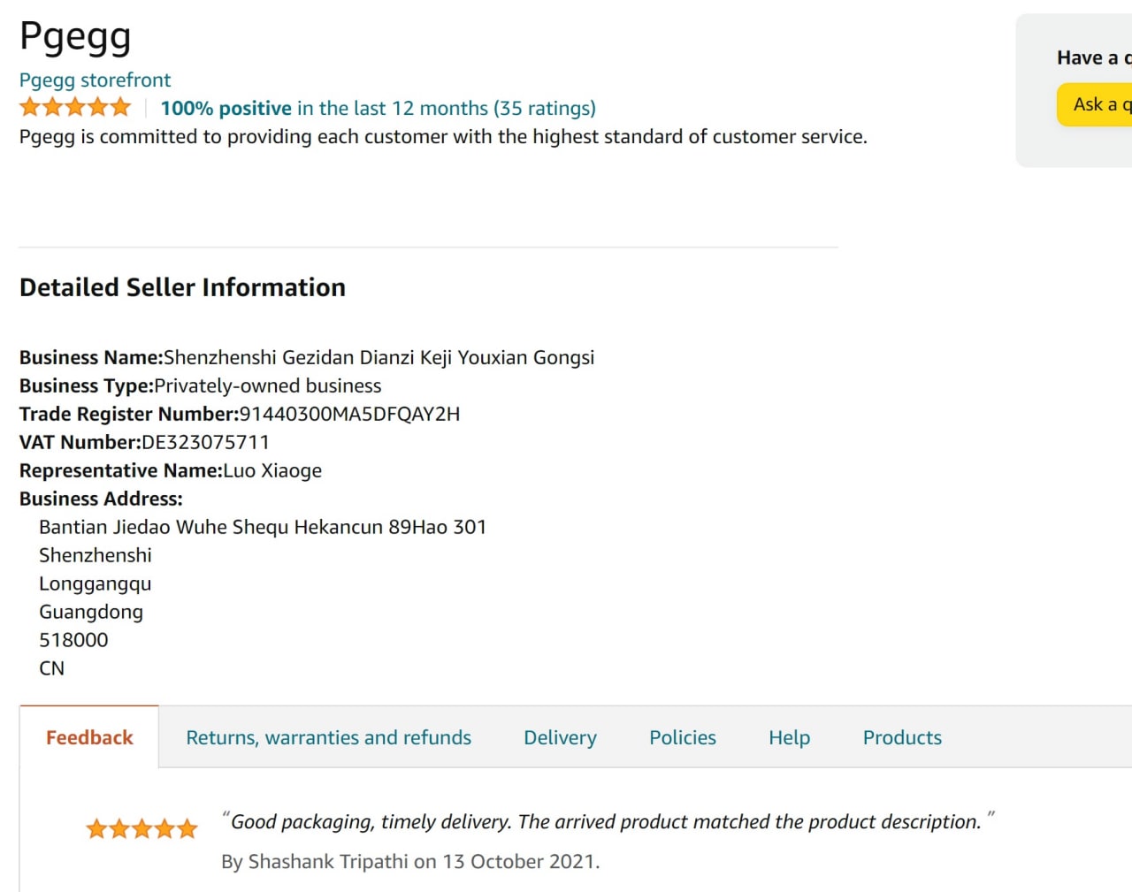
Task: Click the star rating on Shashank Tripathi's review
Action: pyautogui.click(x=141, y=829)
